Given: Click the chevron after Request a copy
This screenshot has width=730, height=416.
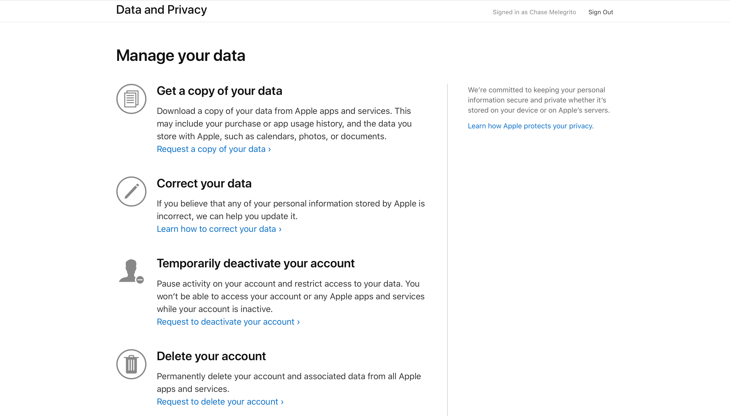Looking at the screenshot, I should point(269,149).
